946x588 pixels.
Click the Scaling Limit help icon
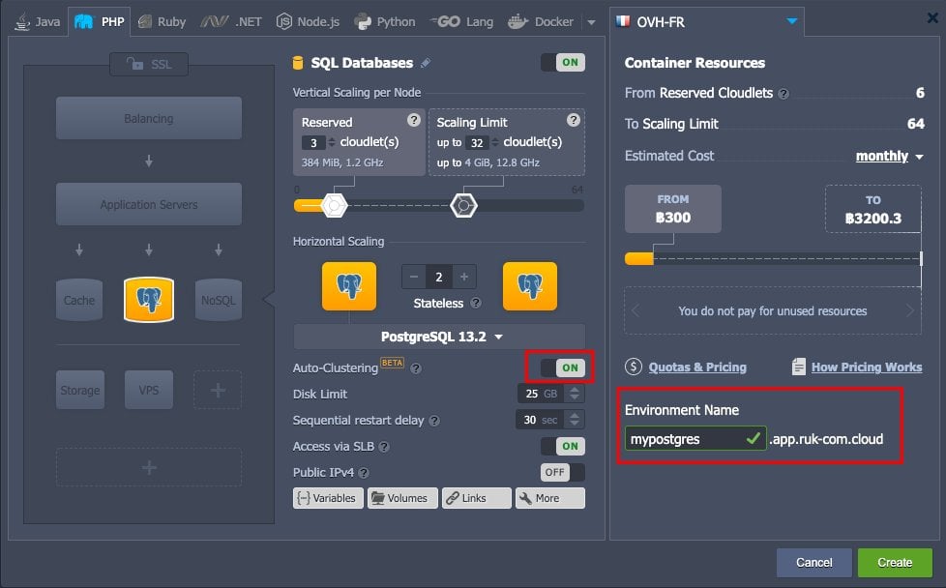coord(574,120)
